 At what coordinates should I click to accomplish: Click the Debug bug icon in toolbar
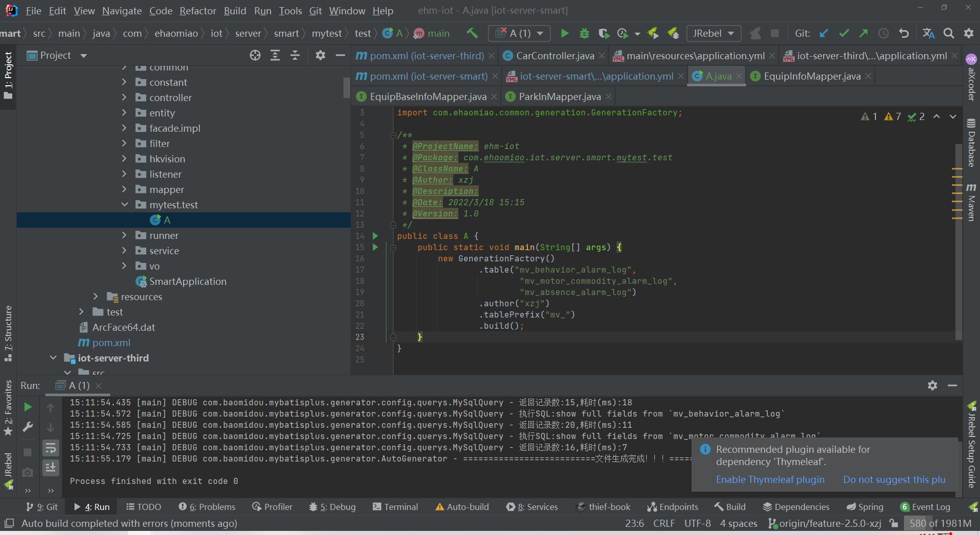(584, 34)
